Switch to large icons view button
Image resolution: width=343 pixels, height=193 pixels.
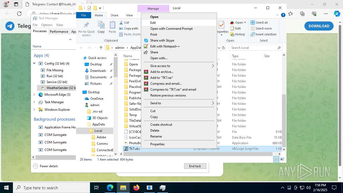(x=282, y=159)
